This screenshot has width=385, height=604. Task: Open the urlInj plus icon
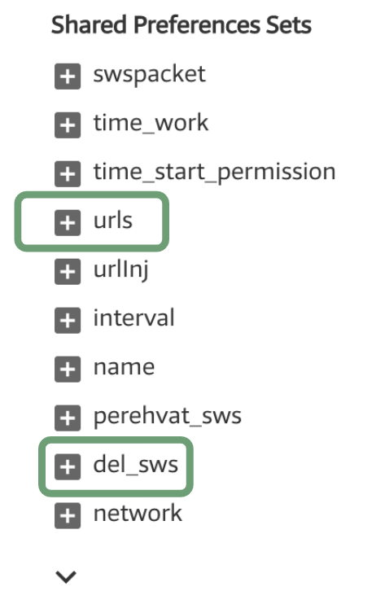point(68,272)
